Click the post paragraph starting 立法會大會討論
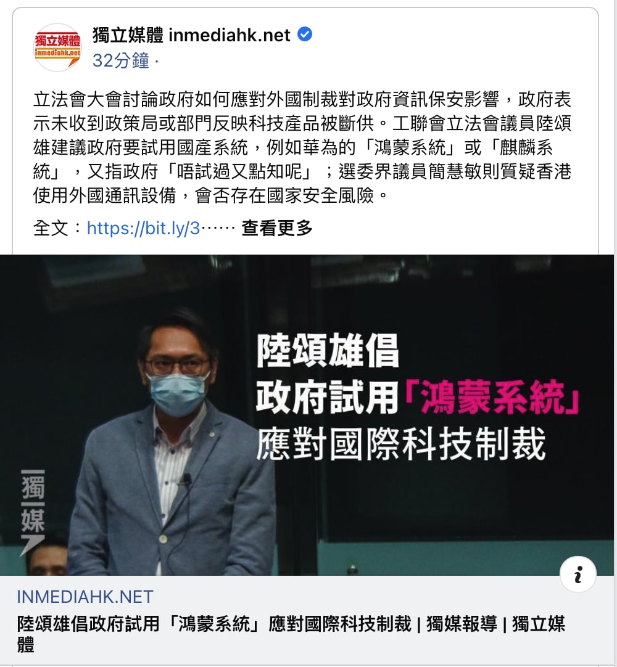This screenshot has height=667, width=617. [302, 147]
